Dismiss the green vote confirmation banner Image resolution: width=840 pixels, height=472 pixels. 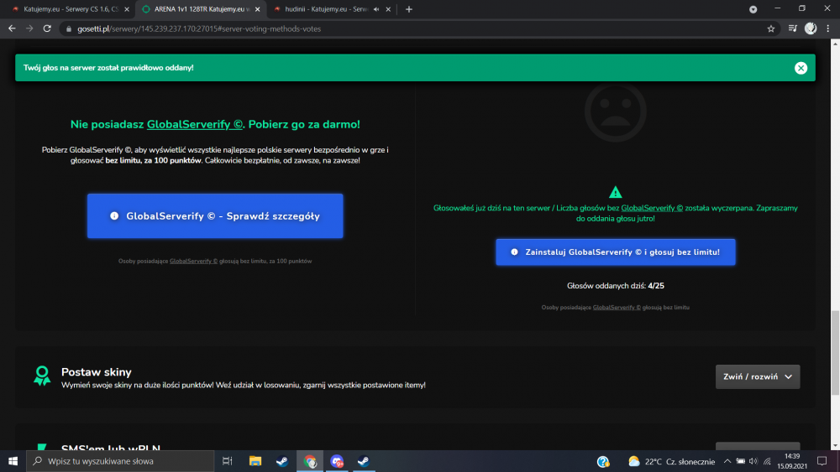pyautogui.click(x=801, y=68)
